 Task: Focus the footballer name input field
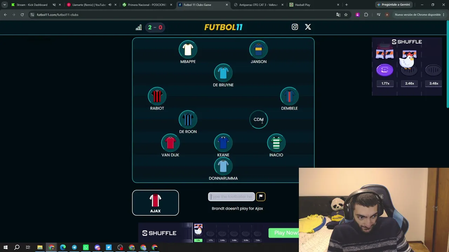click(232, 197)
